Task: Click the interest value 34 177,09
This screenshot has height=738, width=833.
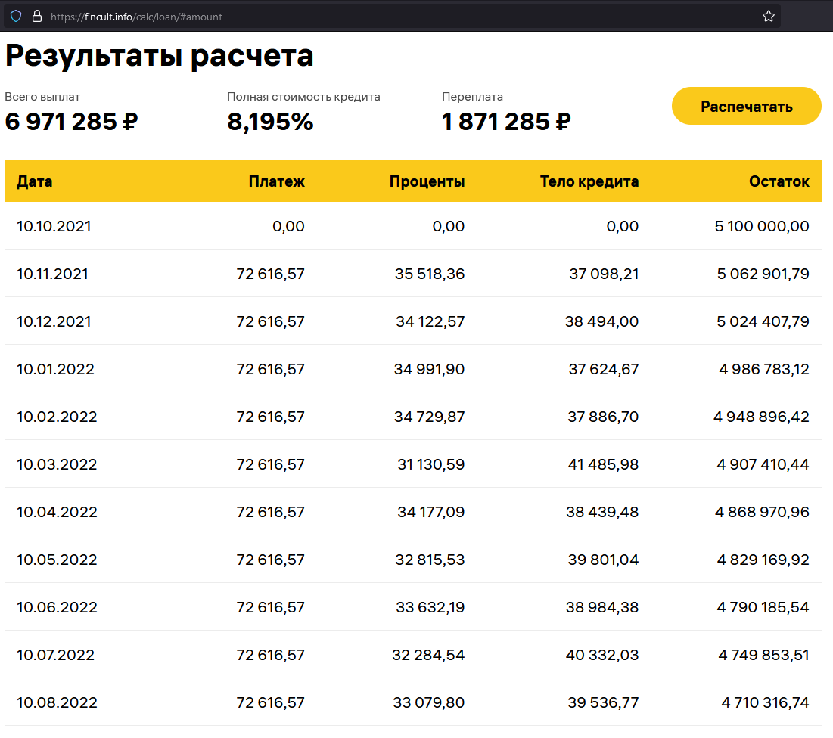Action: point(430,513)
